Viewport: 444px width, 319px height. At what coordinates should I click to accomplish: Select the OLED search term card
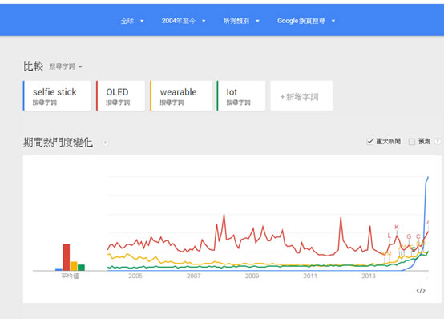coord(121,95)
